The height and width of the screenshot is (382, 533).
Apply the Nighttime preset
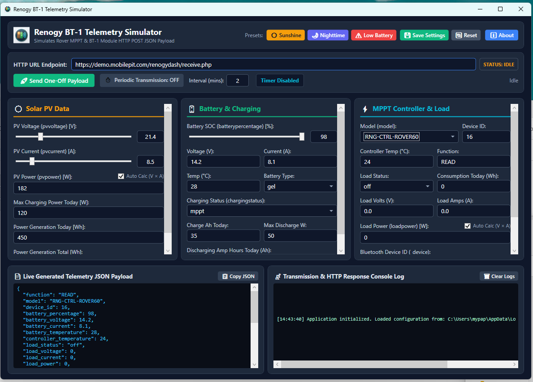click(x=328, y=35)
